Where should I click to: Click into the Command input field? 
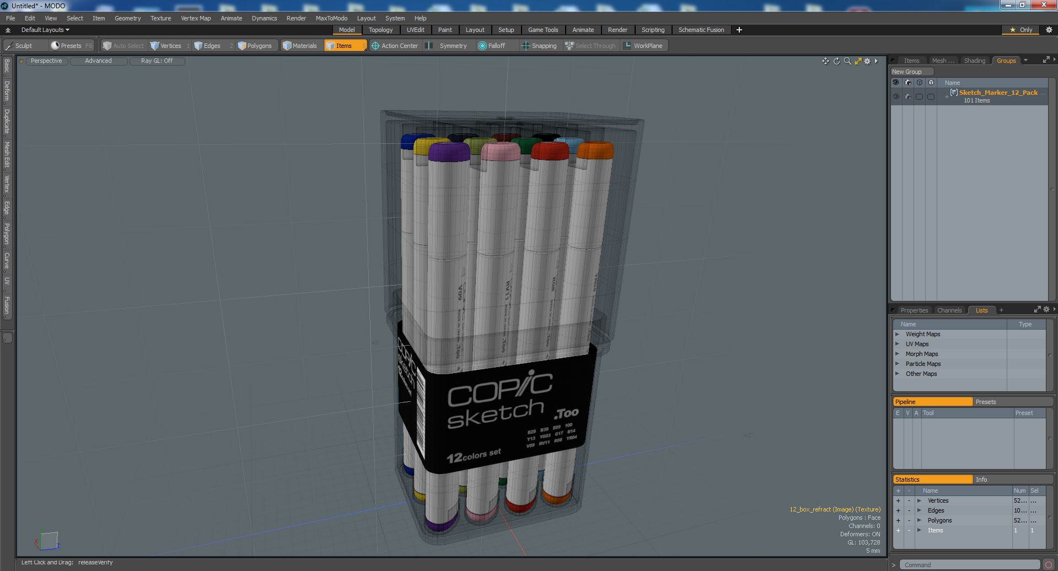(970, 565)
